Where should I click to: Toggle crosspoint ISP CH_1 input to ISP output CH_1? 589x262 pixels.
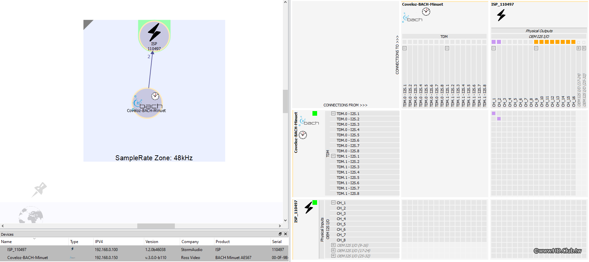(494, 202)
